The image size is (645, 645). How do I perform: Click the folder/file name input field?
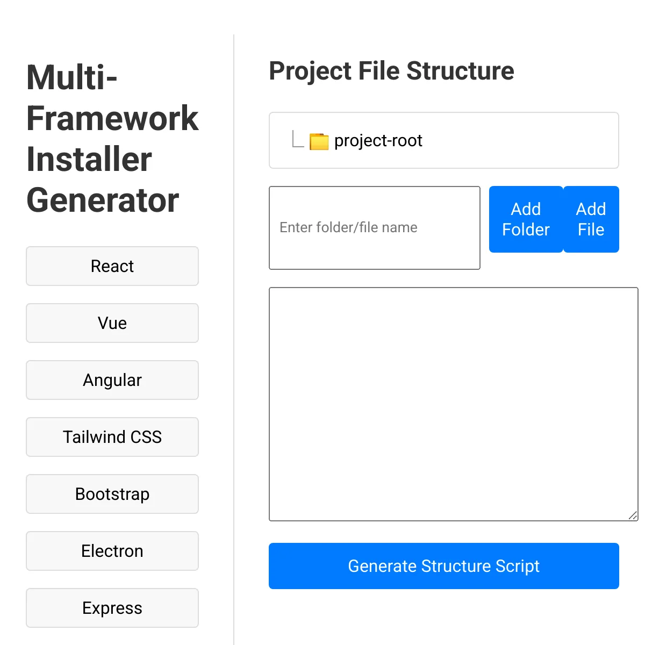coord(375,228)
